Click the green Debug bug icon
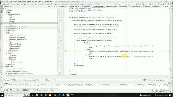The height and width of the screenshot is (97, 173). tap(143, 4)
